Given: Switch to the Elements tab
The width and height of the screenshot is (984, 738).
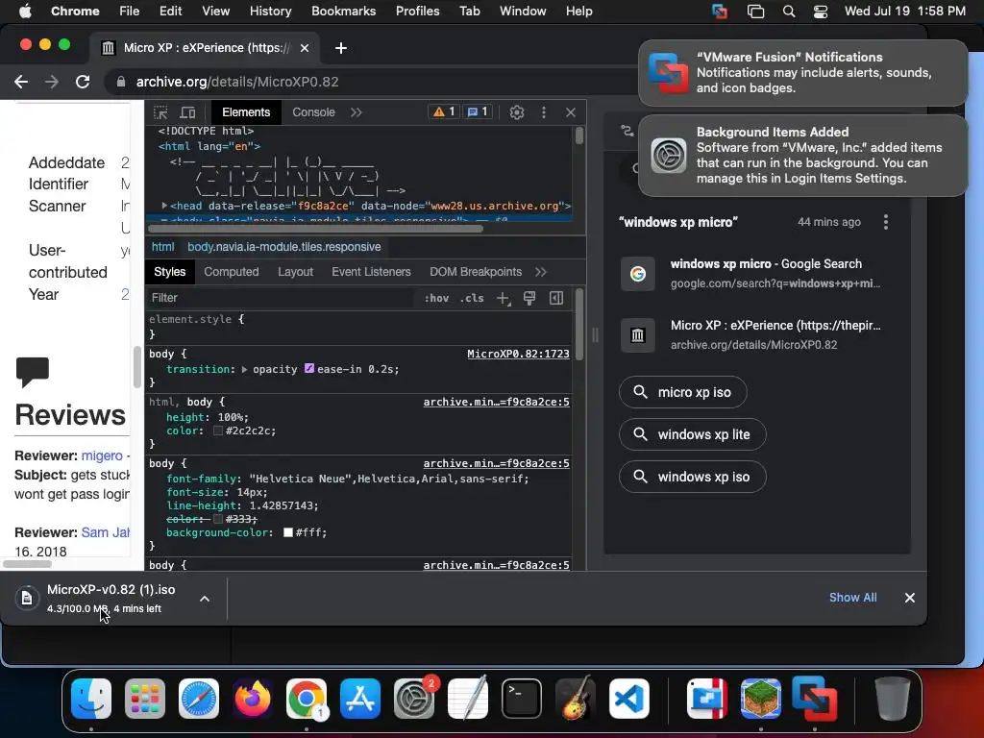Looking at the screenshot, I should click(x=246, y=112).
